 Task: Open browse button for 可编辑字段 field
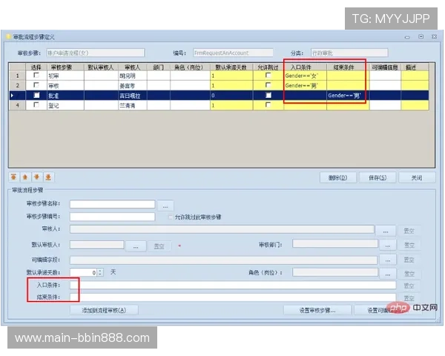coord(388,260)
